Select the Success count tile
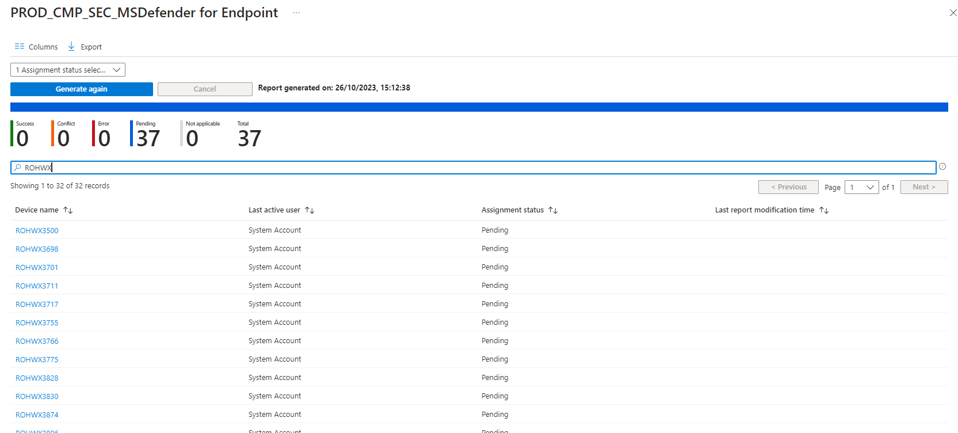 22,134
